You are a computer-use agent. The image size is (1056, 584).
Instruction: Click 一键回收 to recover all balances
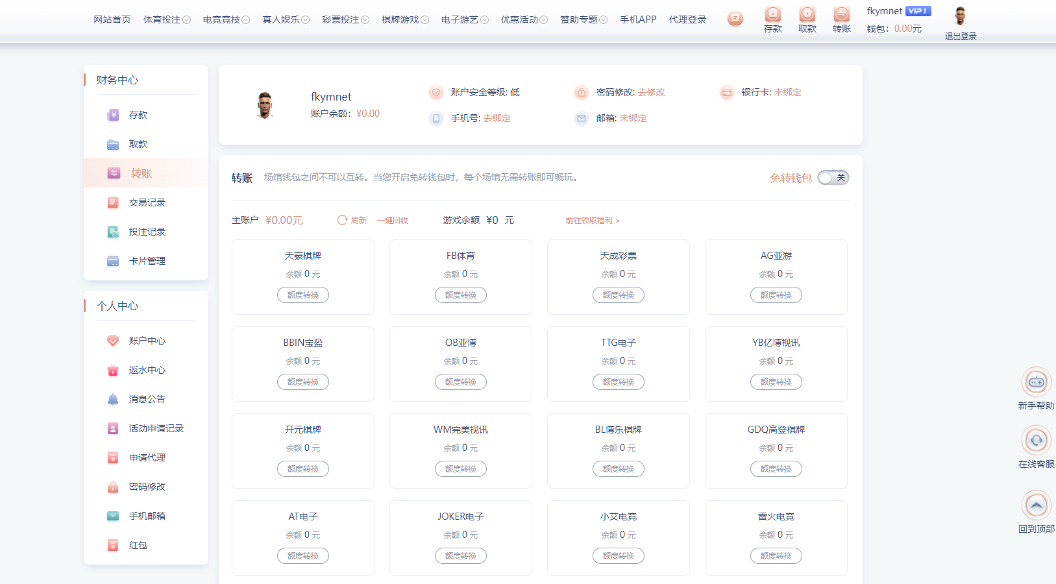coord(392,219)
